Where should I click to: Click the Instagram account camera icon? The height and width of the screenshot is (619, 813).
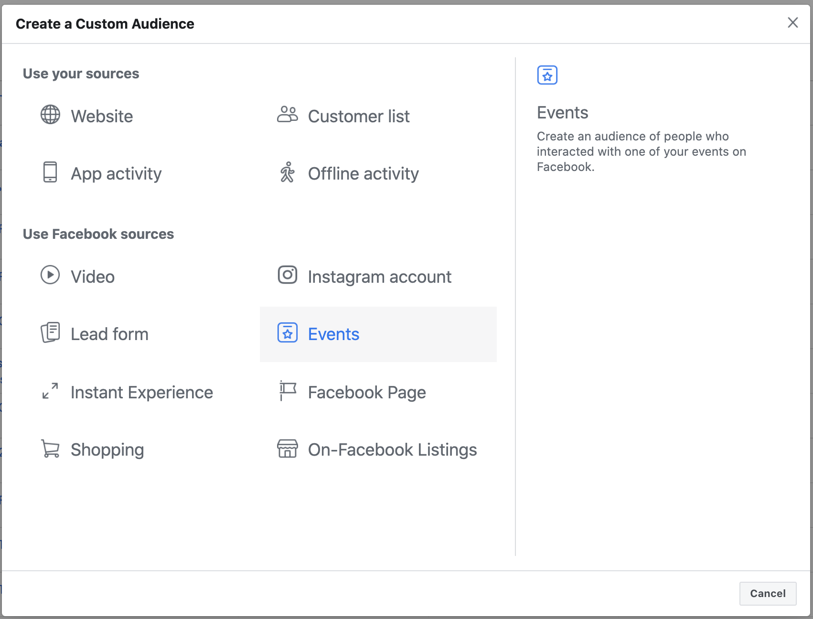click(288, 275)
